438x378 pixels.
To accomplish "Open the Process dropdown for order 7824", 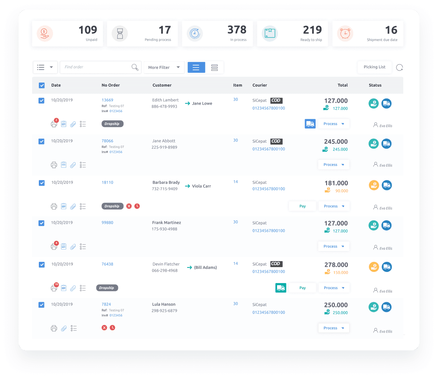I will point(333,328).
